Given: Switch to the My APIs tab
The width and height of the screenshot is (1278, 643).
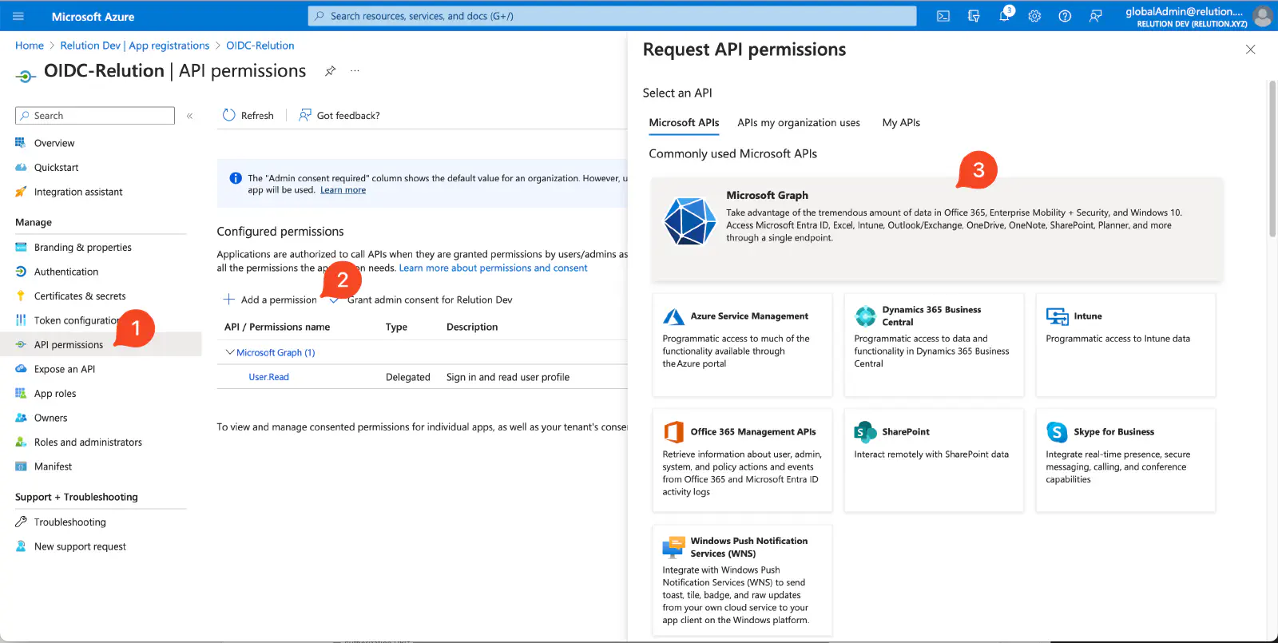Looking at the screenshot, I should [x=901, y=123].
